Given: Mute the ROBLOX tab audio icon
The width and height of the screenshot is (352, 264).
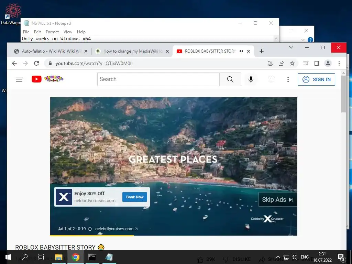Looking at the screenshot, I should [x=241, y=51].
